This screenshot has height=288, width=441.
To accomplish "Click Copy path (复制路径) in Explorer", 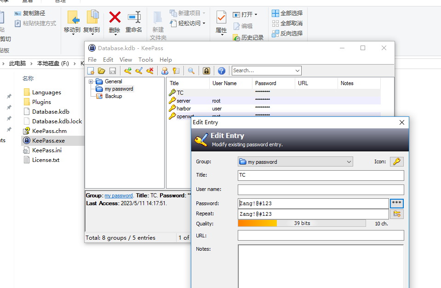I will pos(30,13).
